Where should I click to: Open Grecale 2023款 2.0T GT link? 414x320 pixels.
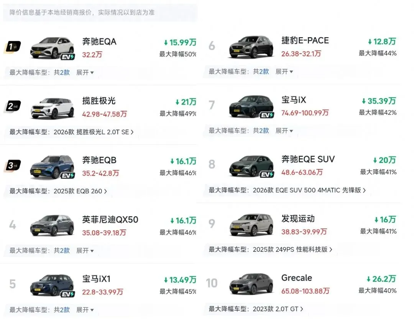pos(278,309)
